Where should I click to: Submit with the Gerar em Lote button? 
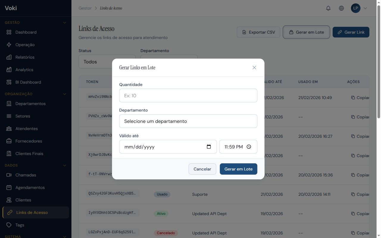(238, 169)
